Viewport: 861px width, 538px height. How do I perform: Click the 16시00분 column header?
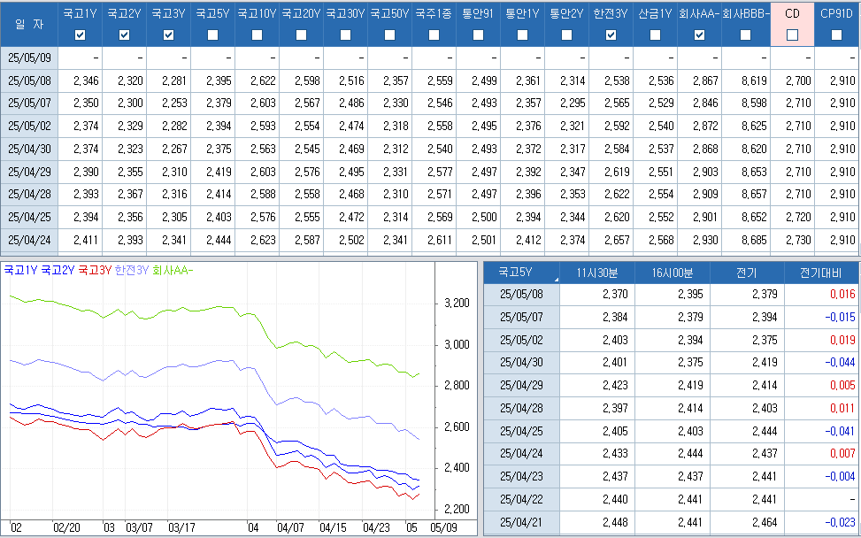click(x=672, y=273)
